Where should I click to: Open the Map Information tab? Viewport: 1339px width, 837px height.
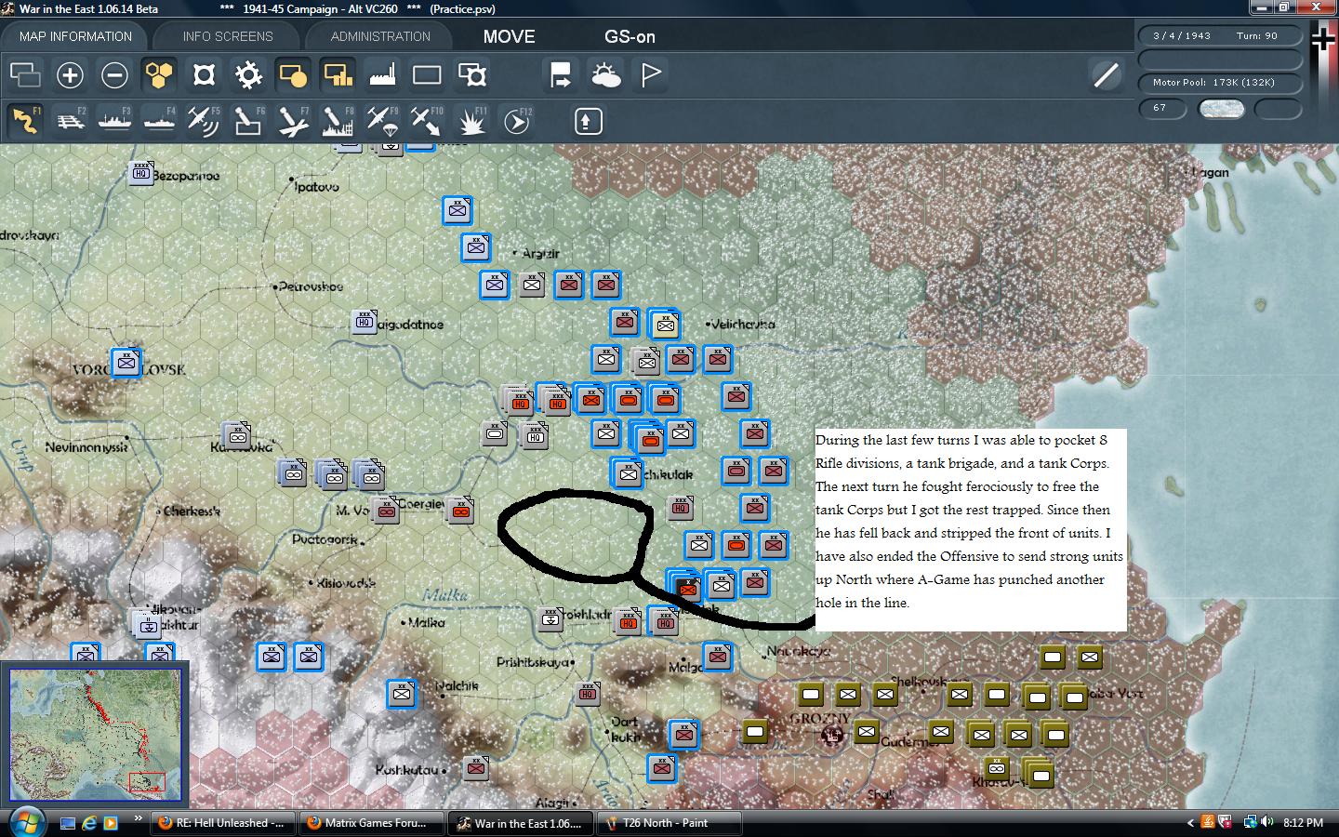(75, 36)
